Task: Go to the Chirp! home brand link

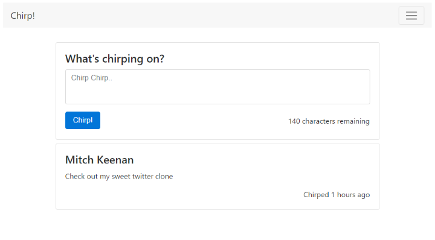Action: coord(22,16)
